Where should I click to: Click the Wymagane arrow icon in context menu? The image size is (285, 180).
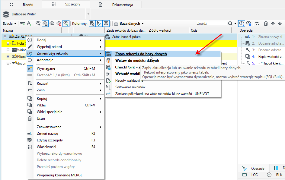point(30,68)
